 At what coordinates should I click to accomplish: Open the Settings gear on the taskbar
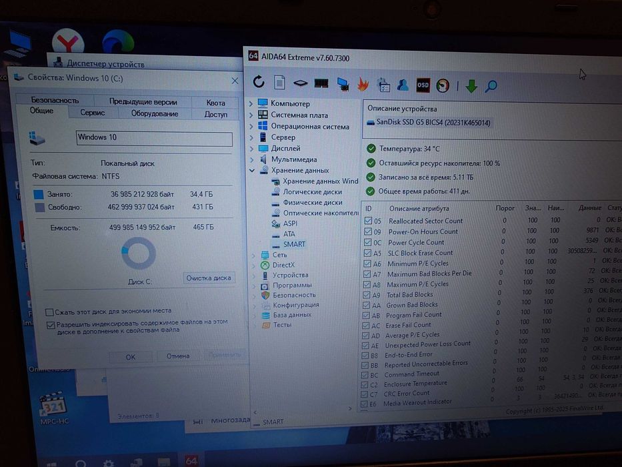[108, 464]
